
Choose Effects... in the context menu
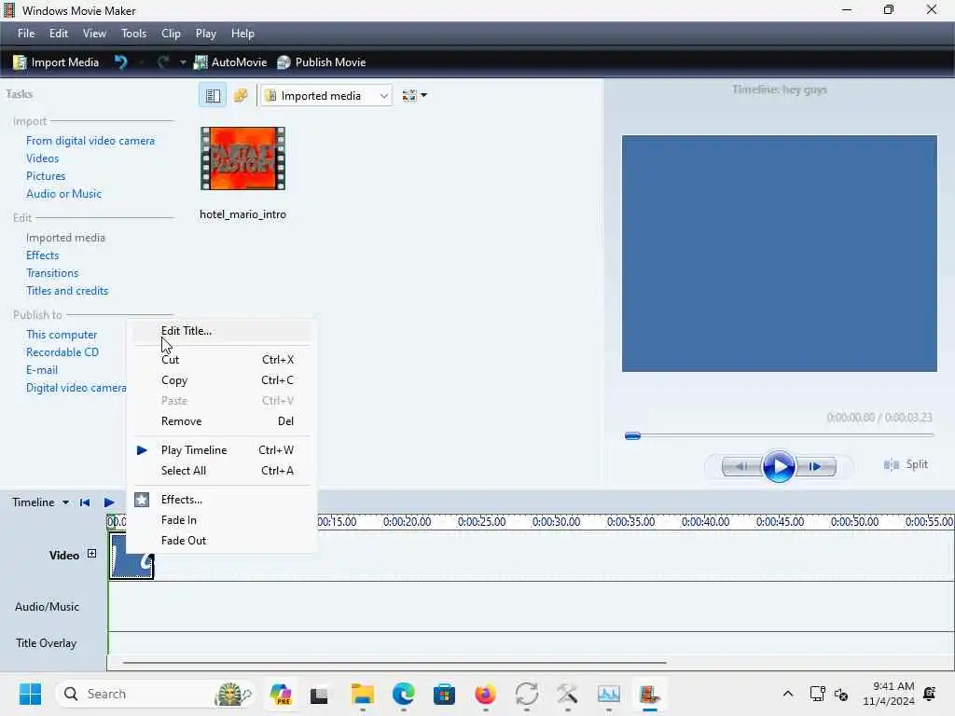click(x=222, y=500)
